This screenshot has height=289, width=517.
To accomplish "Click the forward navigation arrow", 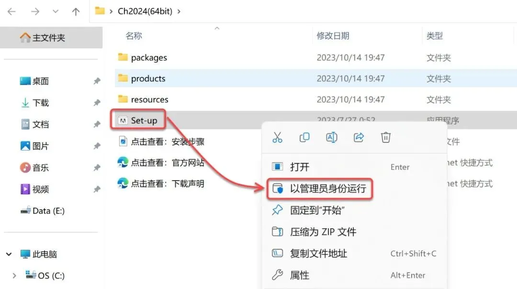I will (35, 11).
